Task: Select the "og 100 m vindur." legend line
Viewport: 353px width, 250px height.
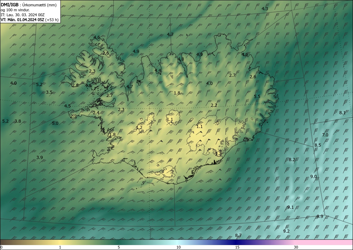Action: 15,10
